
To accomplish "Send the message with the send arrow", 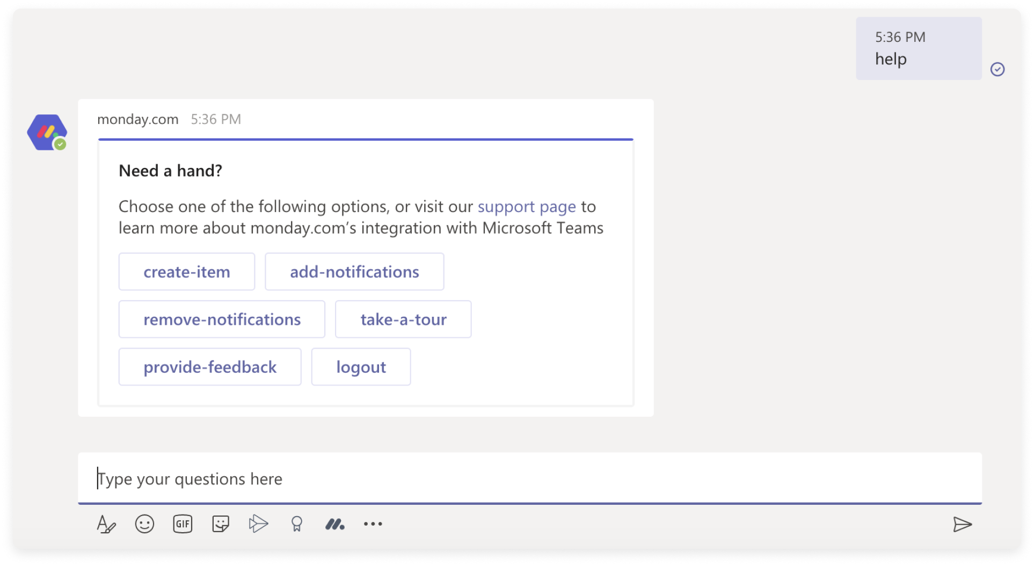I will (x=963, y=524).
